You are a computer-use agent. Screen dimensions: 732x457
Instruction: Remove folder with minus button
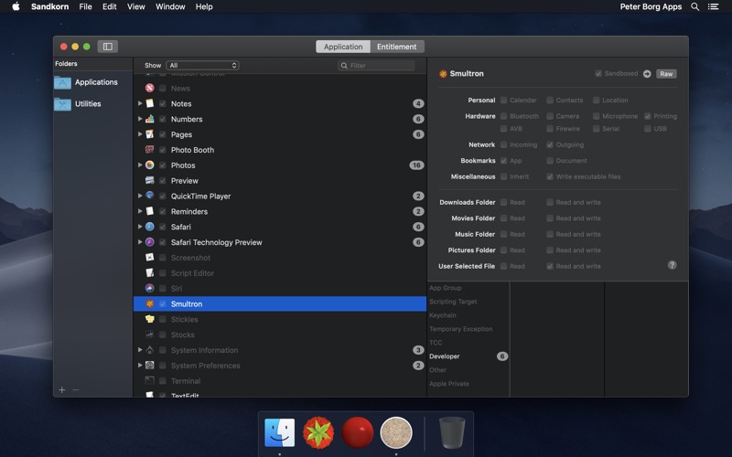tap(76, 390)
